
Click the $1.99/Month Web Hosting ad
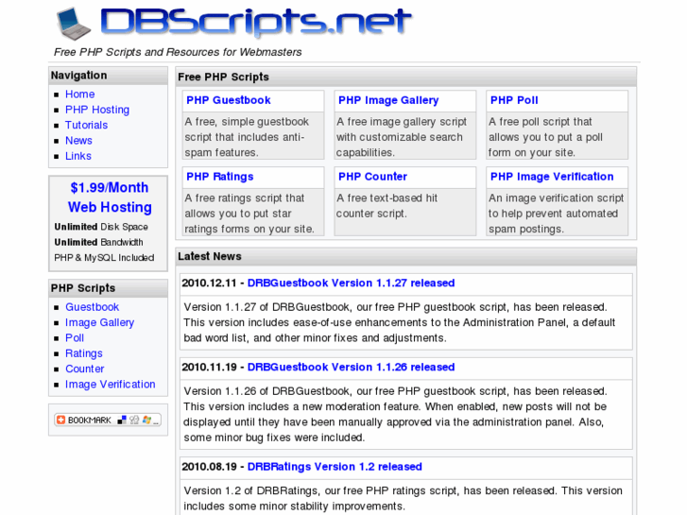click(110, 197)
